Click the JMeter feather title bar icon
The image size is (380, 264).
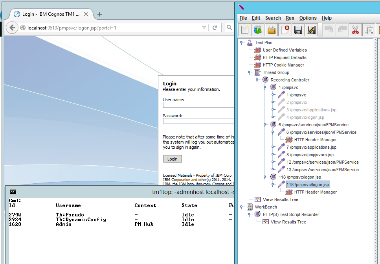(x=241, y=7)
